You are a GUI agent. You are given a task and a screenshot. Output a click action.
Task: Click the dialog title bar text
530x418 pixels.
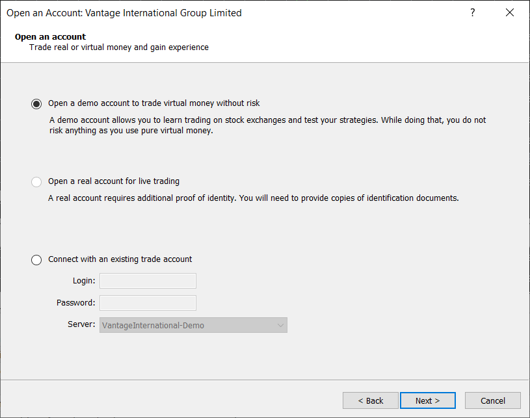click(124, 13)
